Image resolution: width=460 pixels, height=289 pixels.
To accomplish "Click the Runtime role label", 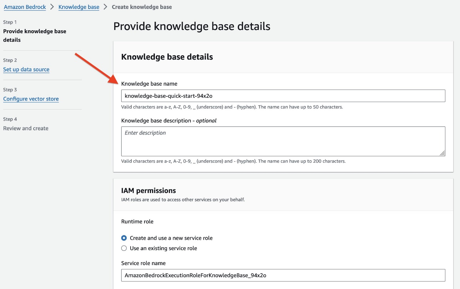I will [137, 222].
